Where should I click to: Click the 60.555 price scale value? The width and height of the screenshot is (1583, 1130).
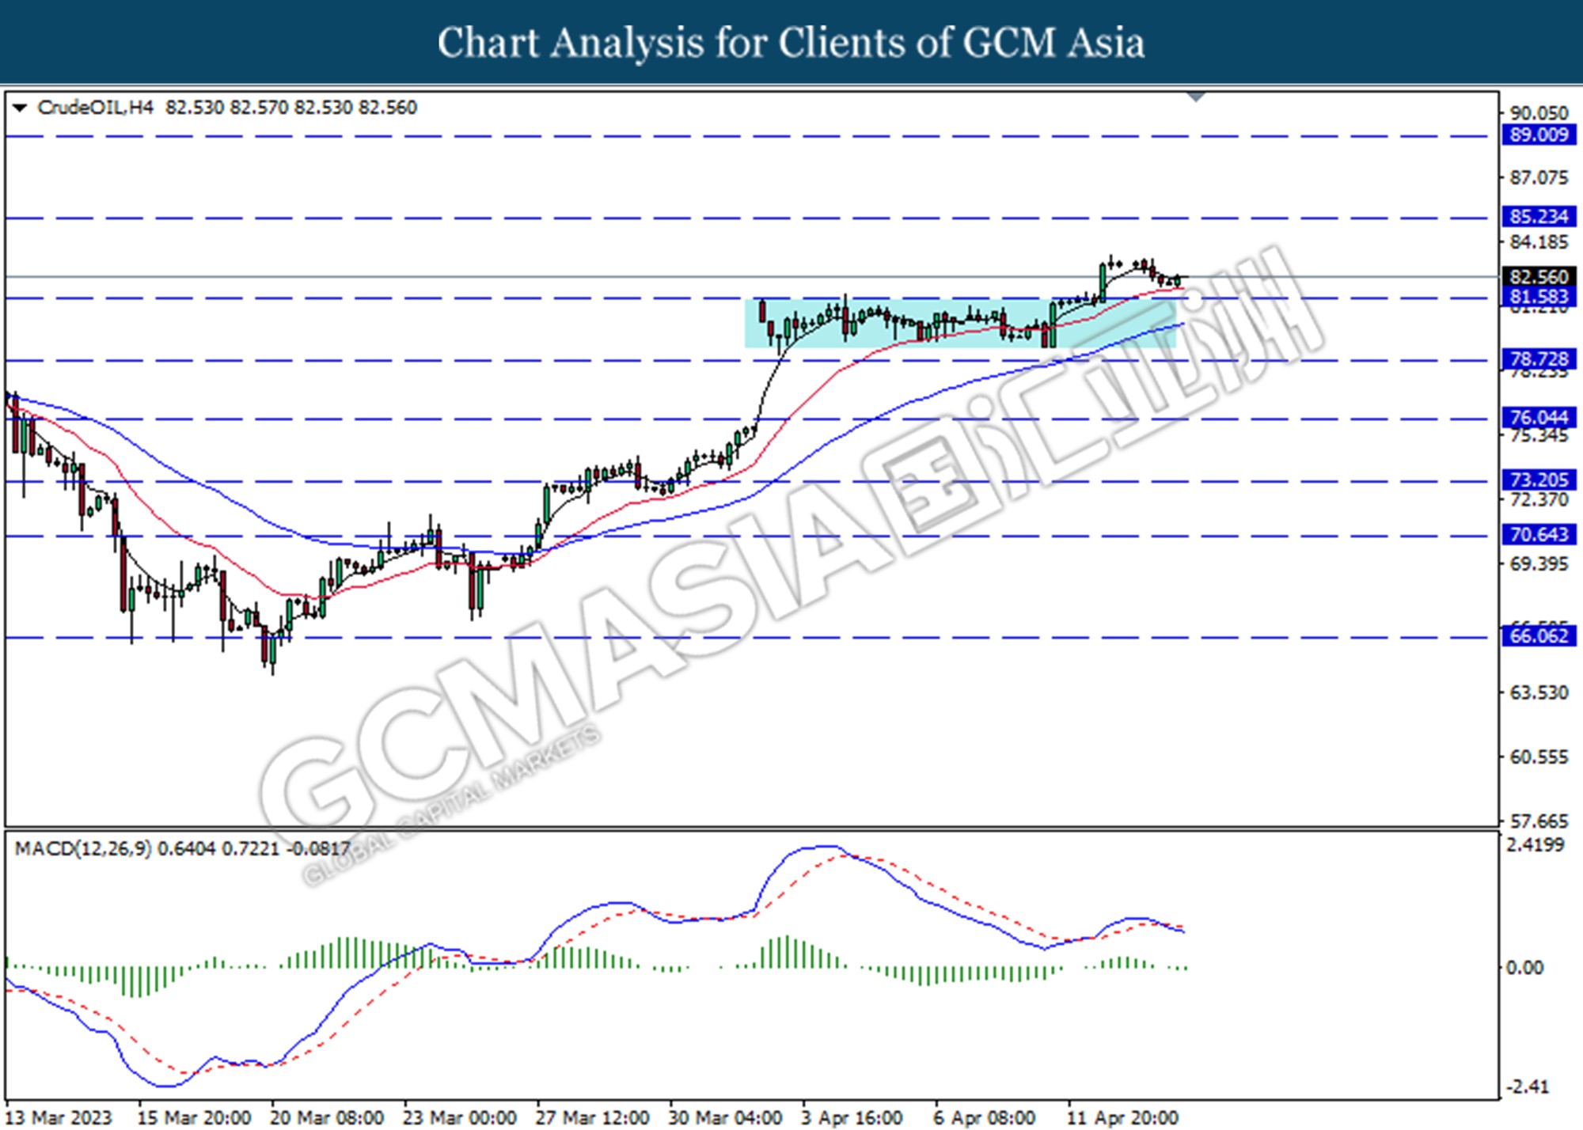pos(1539,757)
